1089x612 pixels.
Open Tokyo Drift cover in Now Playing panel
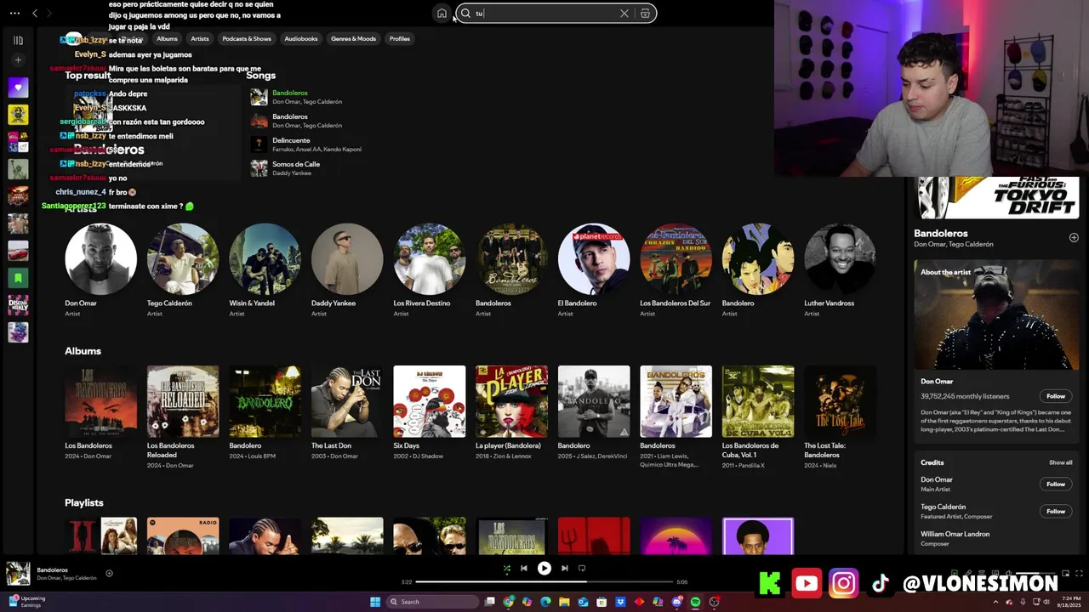(997, 197)
